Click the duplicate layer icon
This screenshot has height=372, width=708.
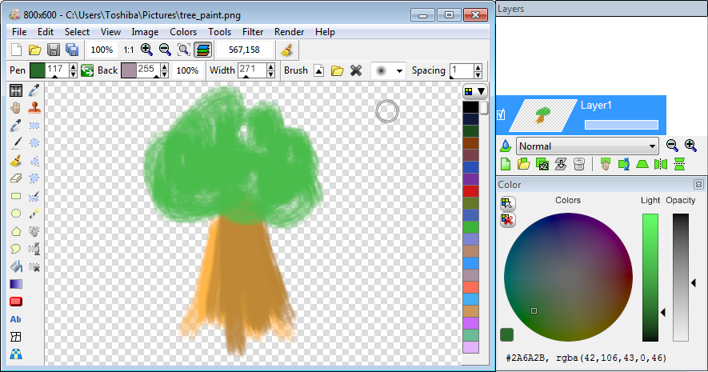[x=542, y=165]
